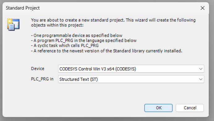Click the 'A cyclic task which calls PLC_PRG' line
Image resolution: width=214 pixels, height=121 pixels.
coord(65,46)
